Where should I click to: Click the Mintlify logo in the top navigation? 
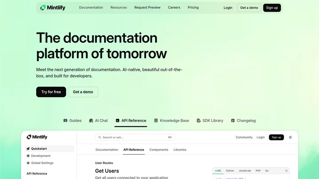53,7
